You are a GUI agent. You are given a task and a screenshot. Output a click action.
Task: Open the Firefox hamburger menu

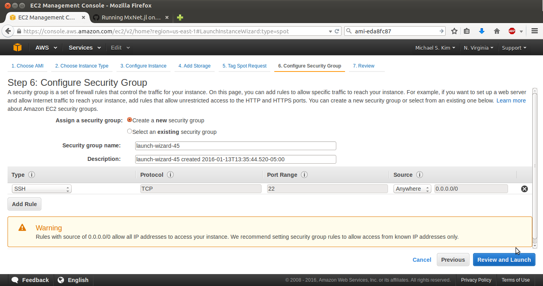(534, 31)
